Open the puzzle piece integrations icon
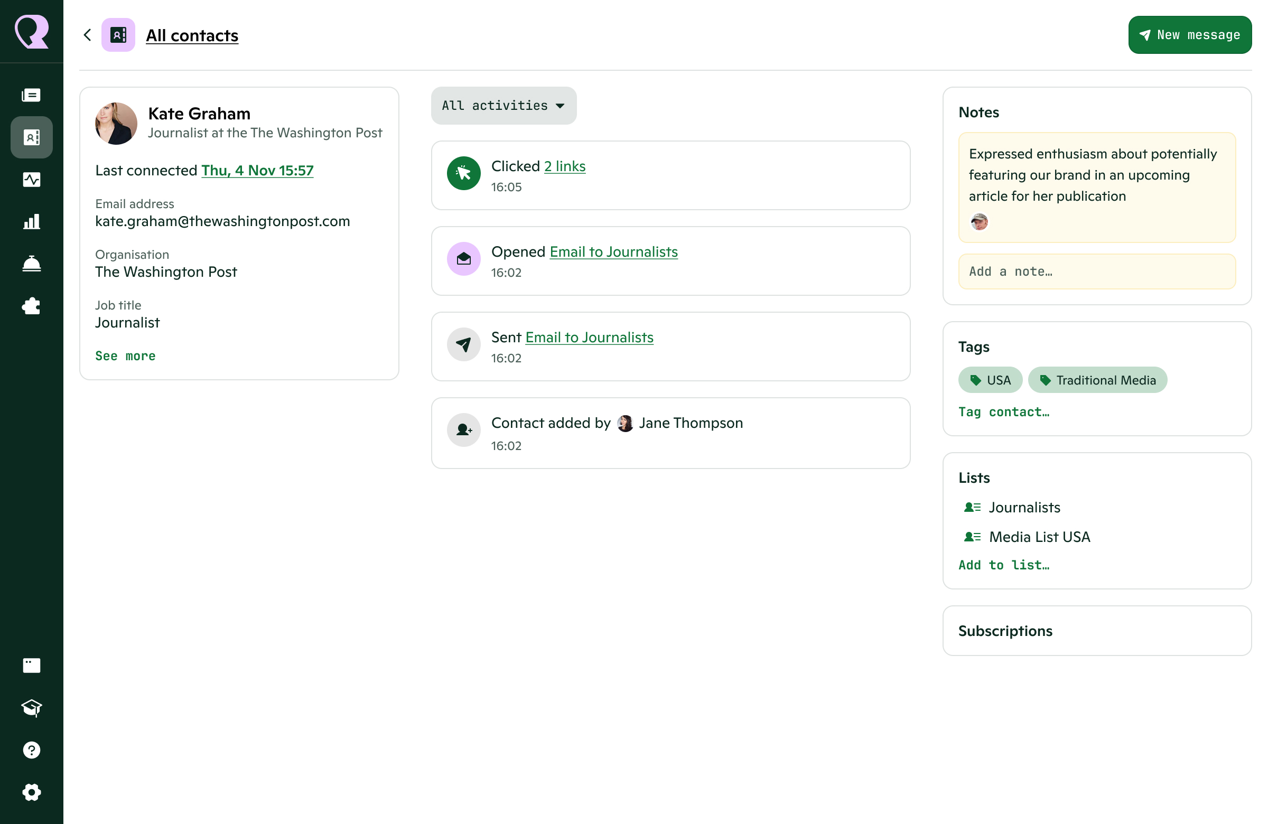Screen dimensions: 1268x824 click(31, 306)
